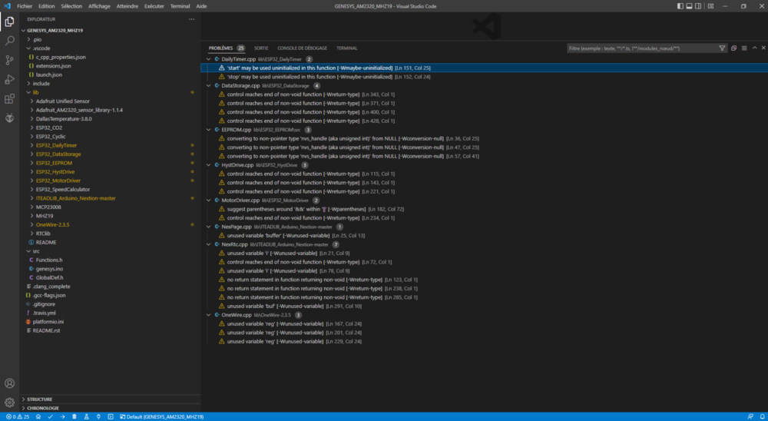Expand the .pio folder
The width and height of the screenshot is (768, 421).
[28, 39]
